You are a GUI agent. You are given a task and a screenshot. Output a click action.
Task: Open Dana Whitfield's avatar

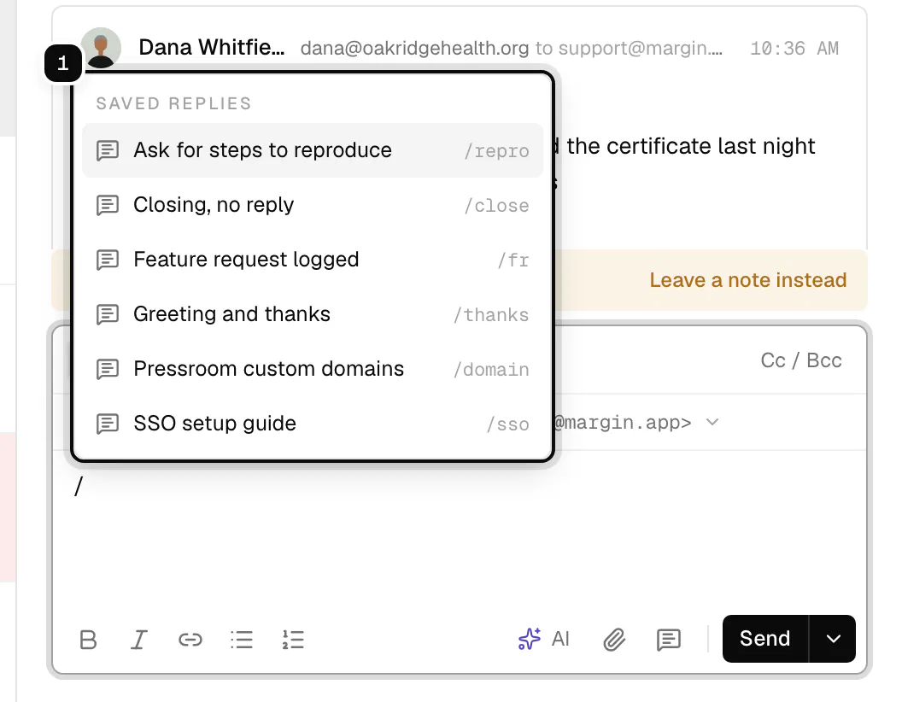(x=102, y=48)
